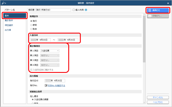
Task: Open the 第1項目 dropdown showing 入金伝票
Action: (x=50, y=51)
